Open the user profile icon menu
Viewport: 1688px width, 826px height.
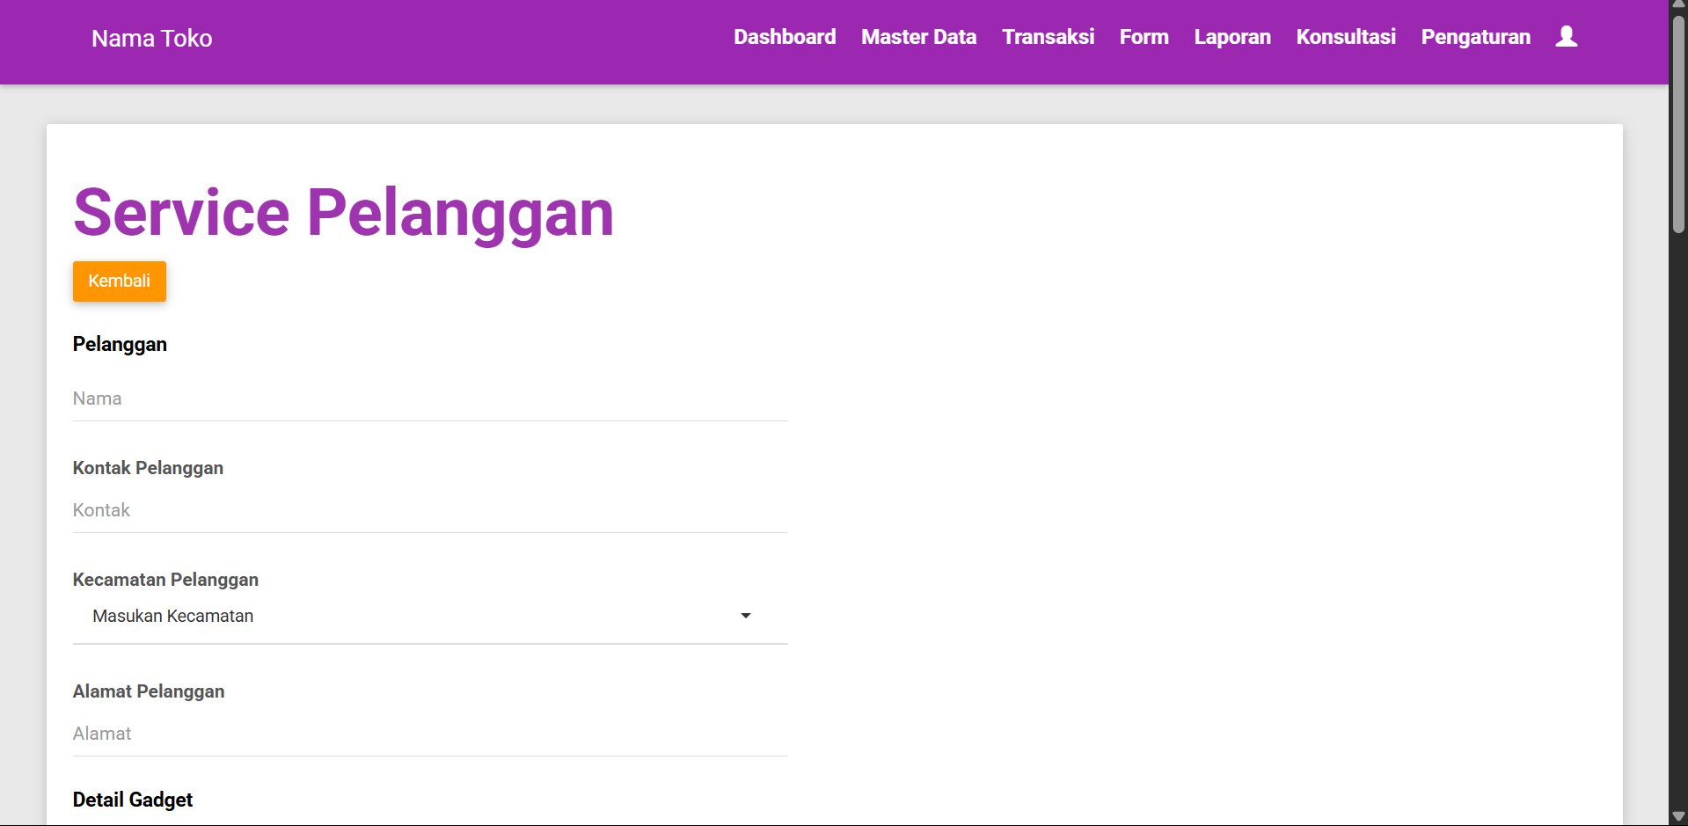(x=1566, y=37)
